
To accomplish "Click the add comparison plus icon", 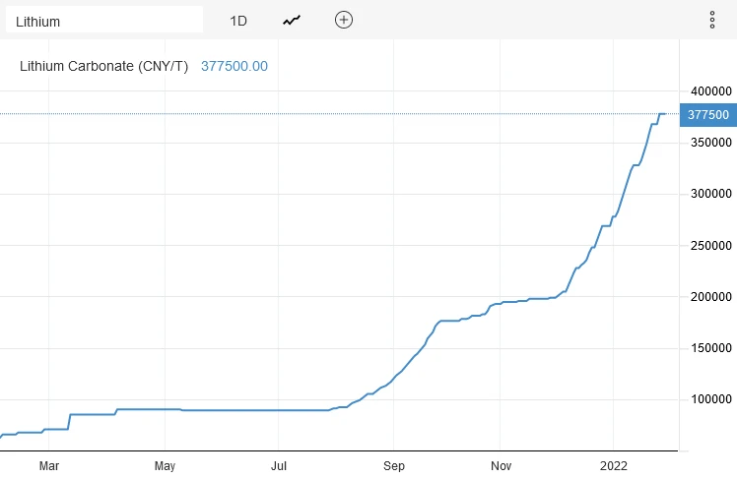I will [343, 21].
